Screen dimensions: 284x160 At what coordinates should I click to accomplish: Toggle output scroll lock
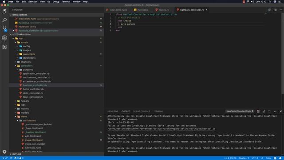264,111
